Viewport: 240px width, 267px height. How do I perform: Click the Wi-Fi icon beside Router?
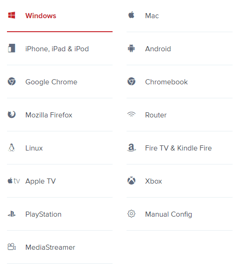click(131, 114)
